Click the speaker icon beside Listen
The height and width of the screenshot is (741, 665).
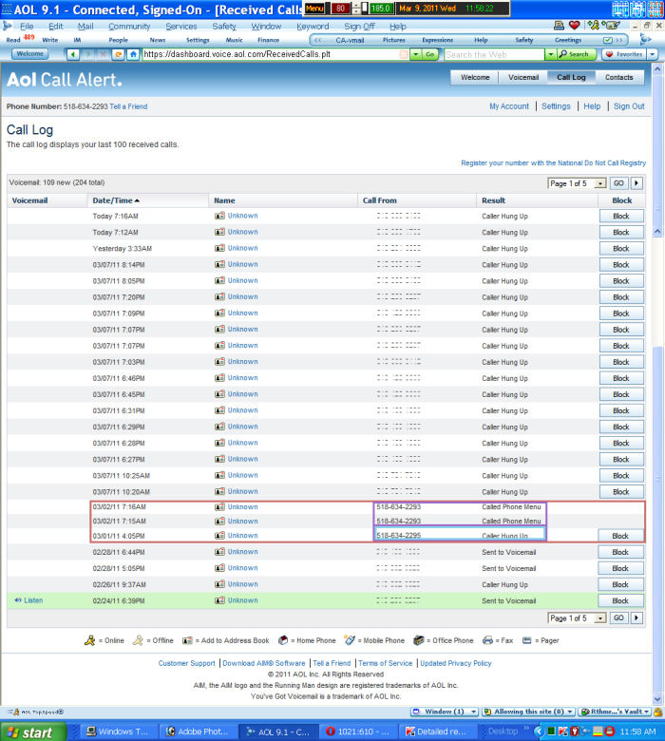[18, 600]
